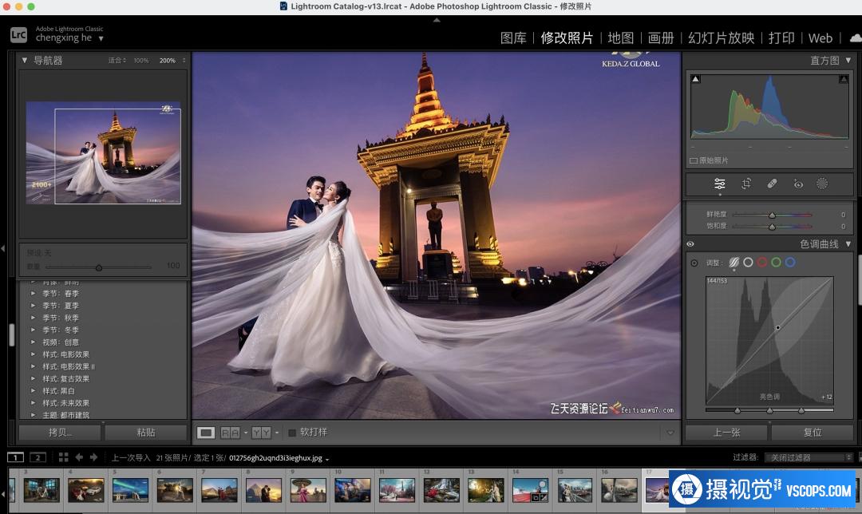
Task: Go forward with the right arrow
Action: coord(93,457)
